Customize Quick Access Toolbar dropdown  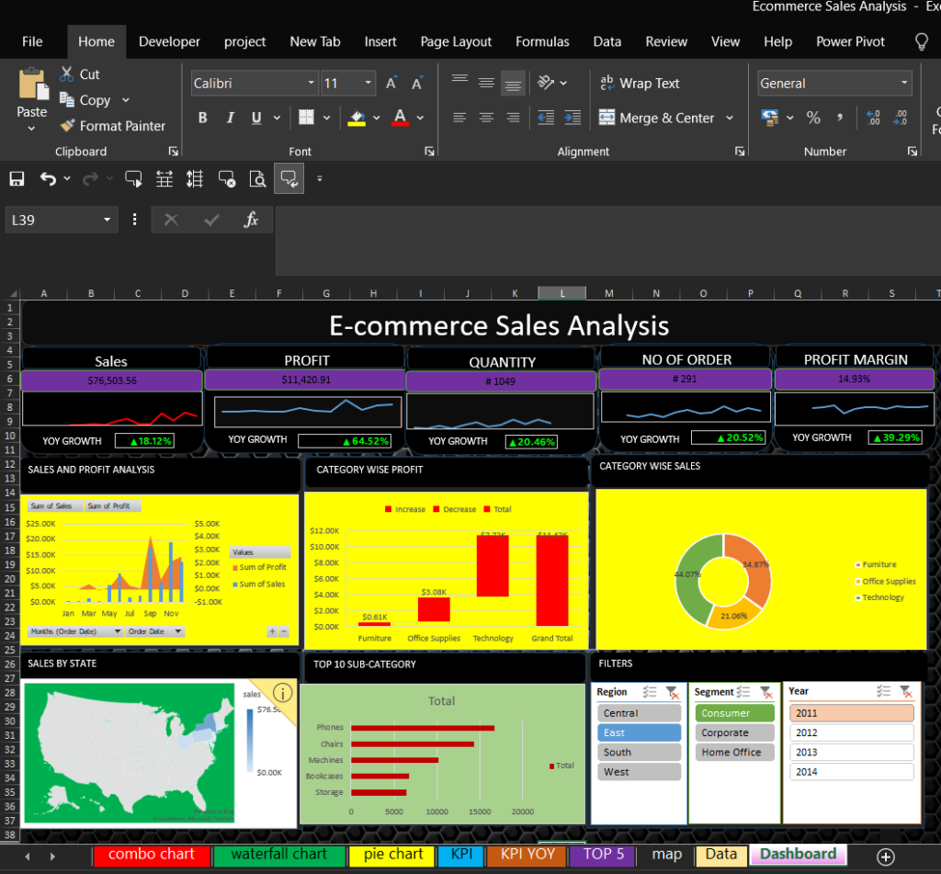[319, 178]
